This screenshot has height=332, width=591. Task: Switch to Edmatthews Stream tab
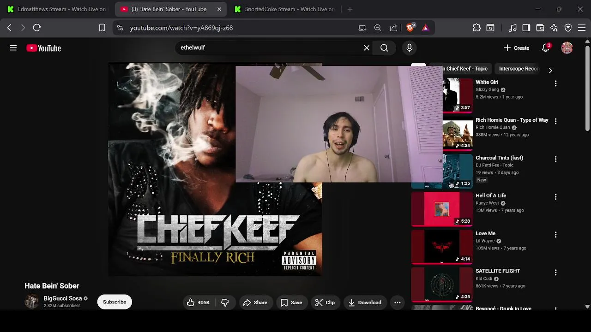[56, 9]
